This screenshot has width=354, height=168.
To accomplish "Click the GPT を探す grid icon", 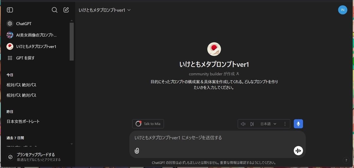I will coord(10,58).
